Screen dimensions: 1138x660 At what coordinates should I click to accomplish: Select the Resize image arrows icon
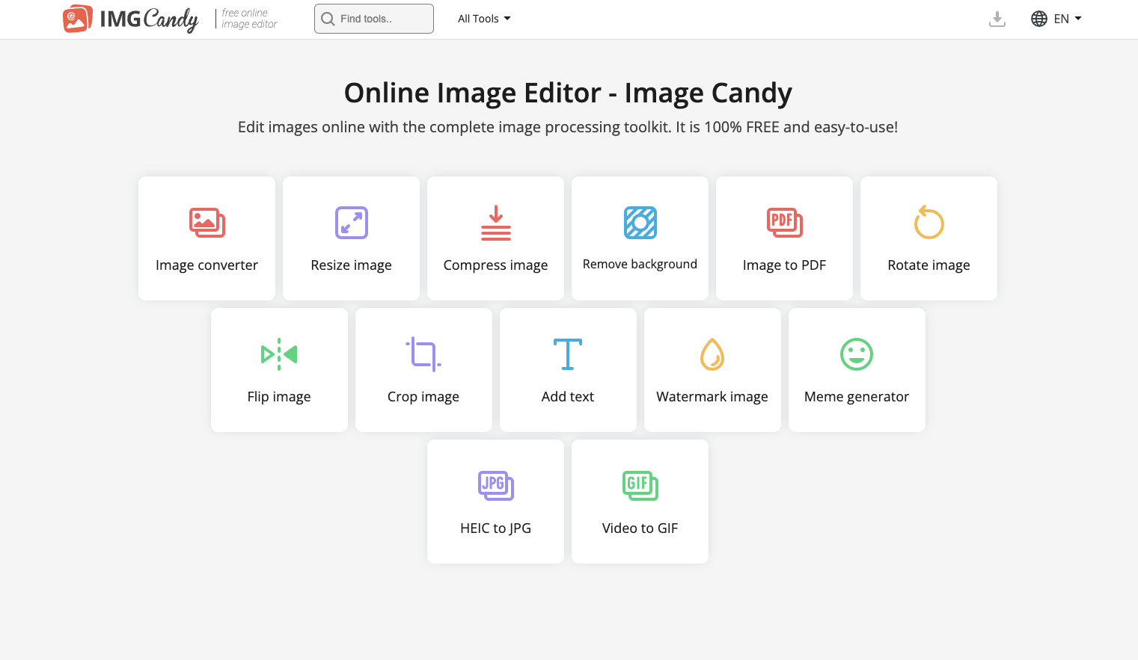[x=351, y=223]
